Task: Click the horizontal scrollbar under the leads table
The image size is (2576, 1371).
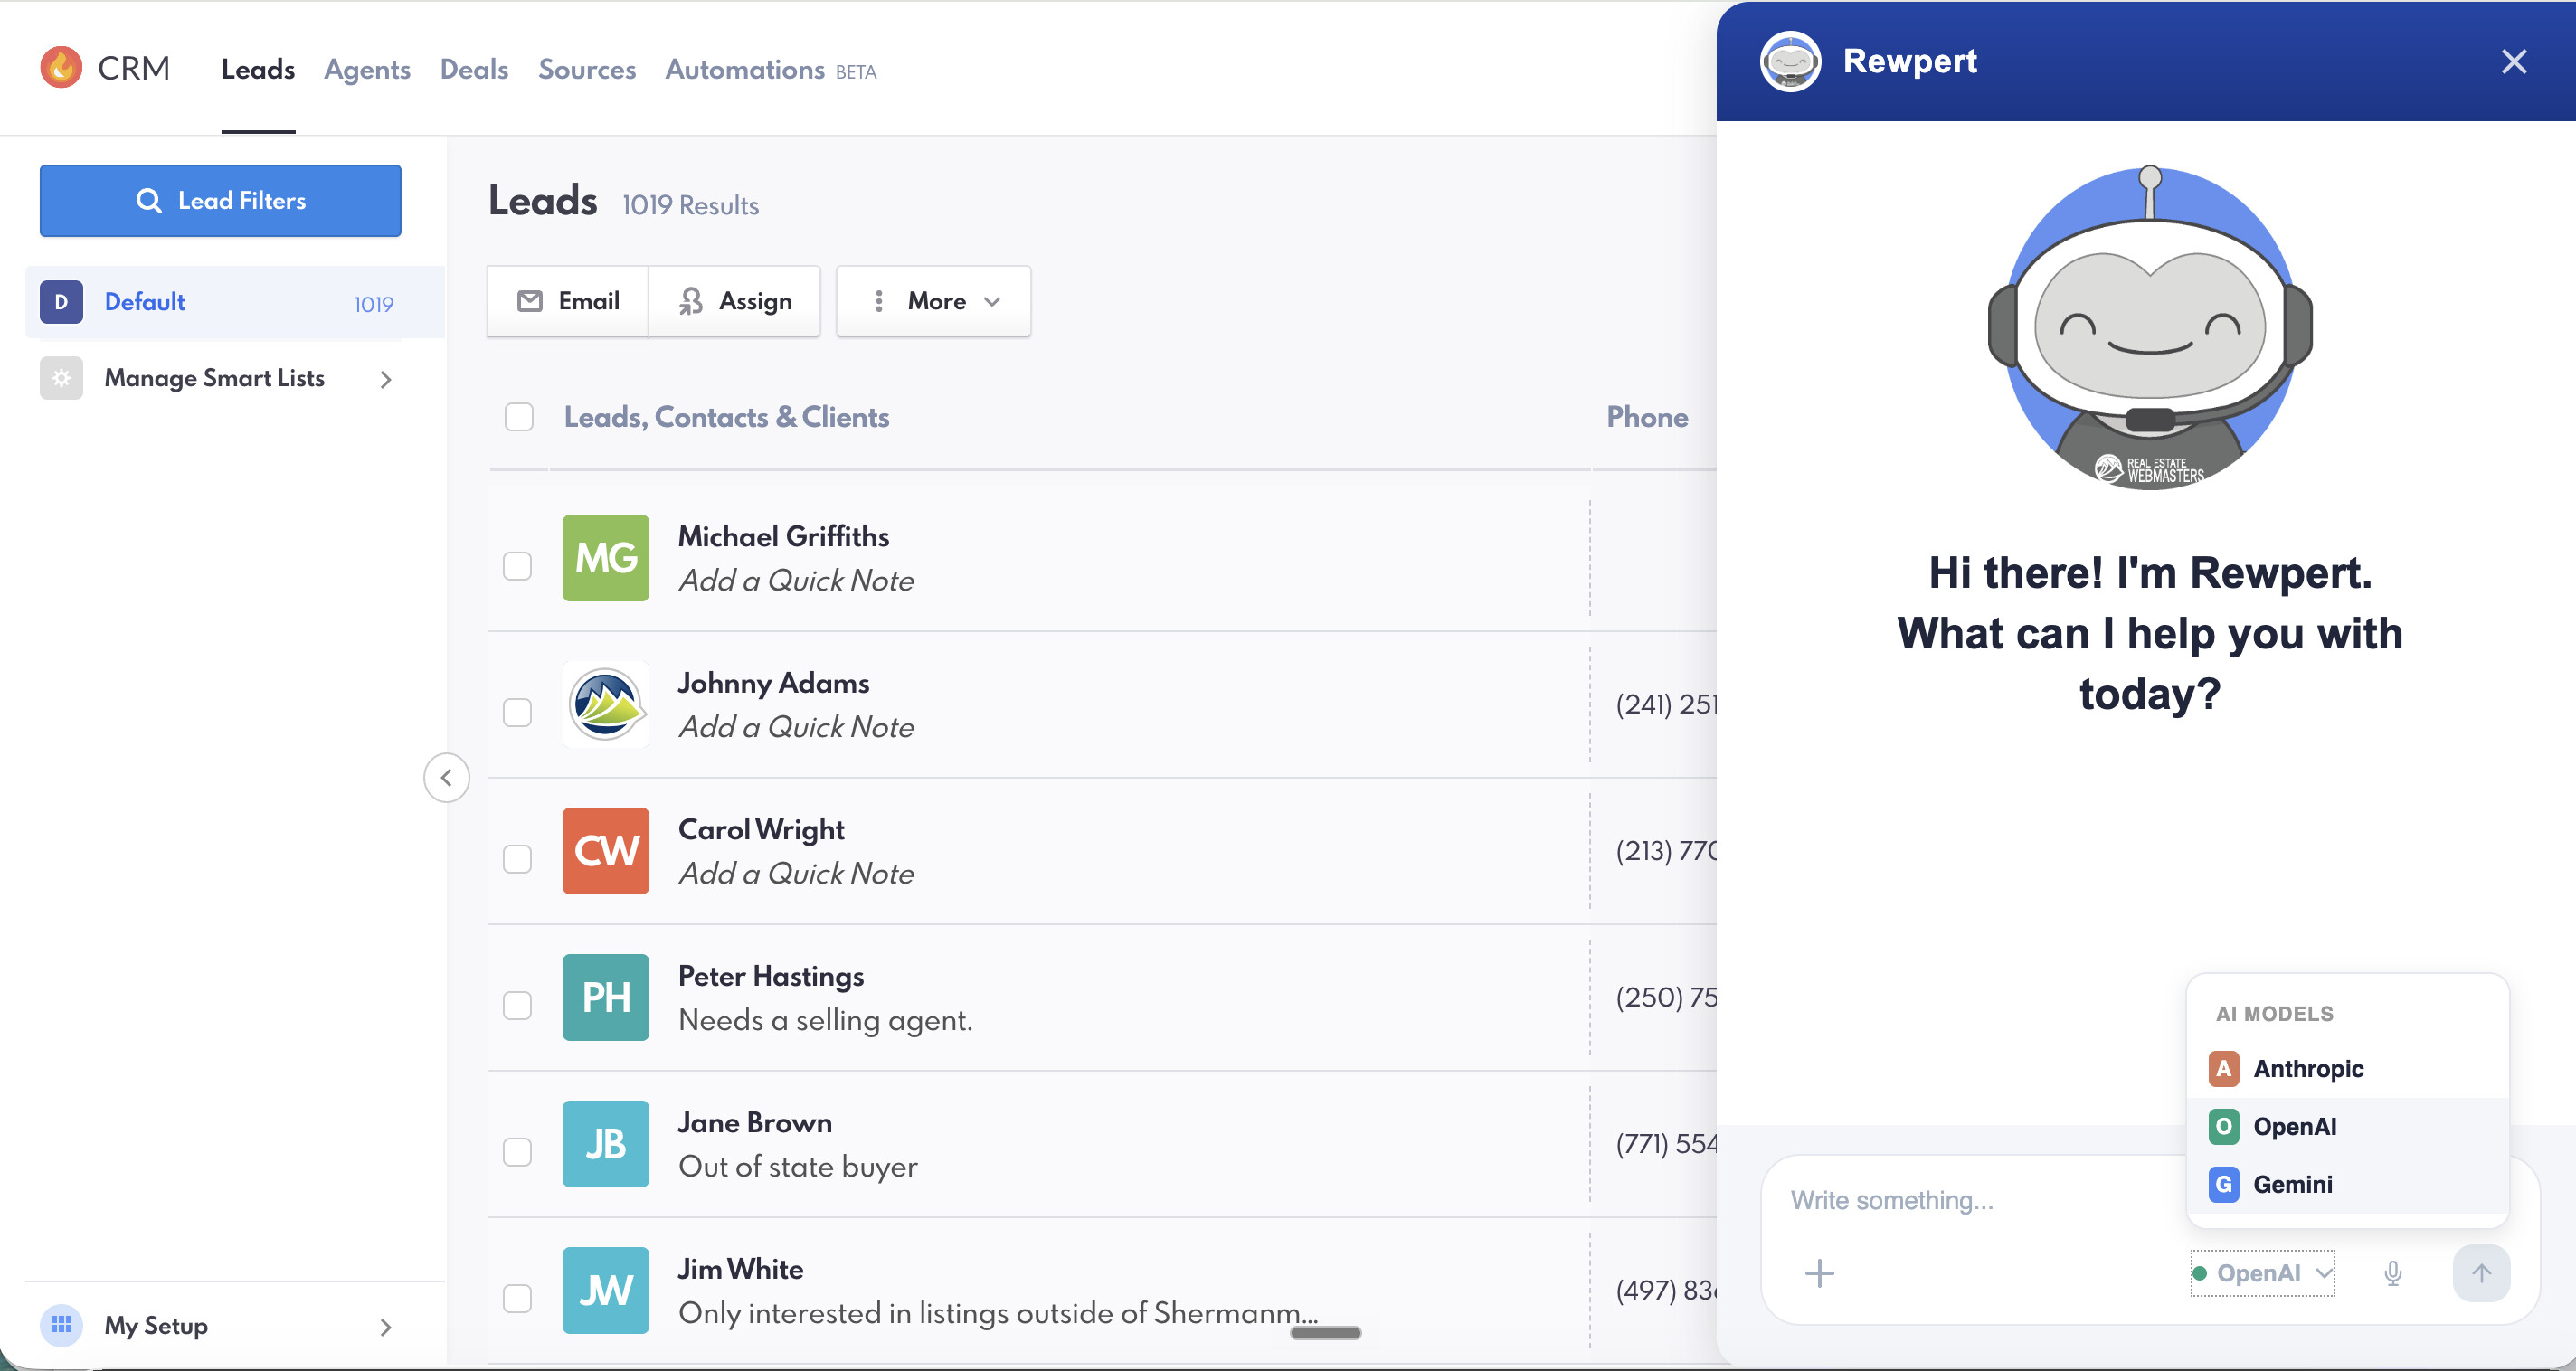Action: pos(1326,1332)
